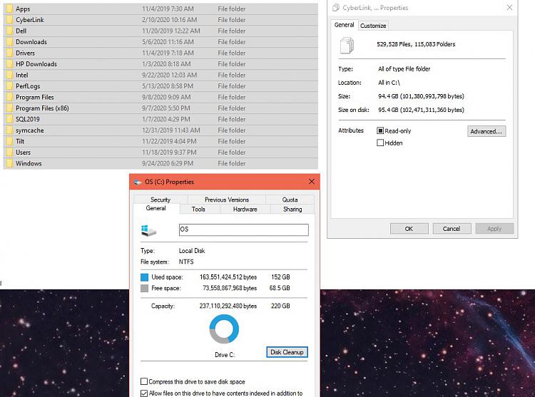The width and height of the screenshot is (535, 397).
Task: Click the Tilt folder icon
Action: [9, 141]
